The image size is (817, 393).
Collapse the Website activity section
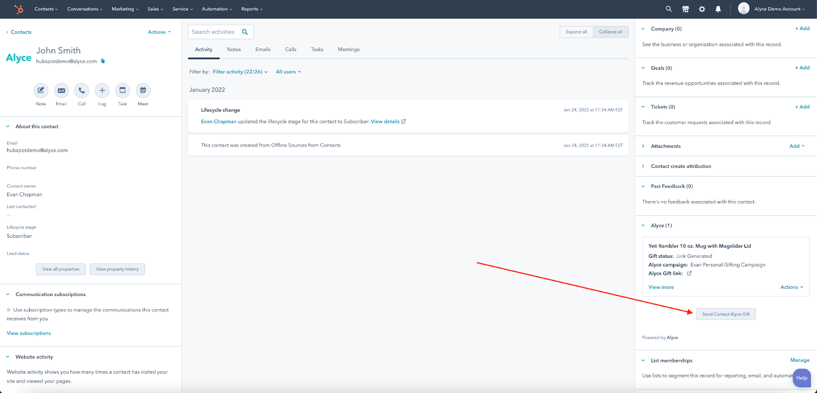click(x=8, y=357)
